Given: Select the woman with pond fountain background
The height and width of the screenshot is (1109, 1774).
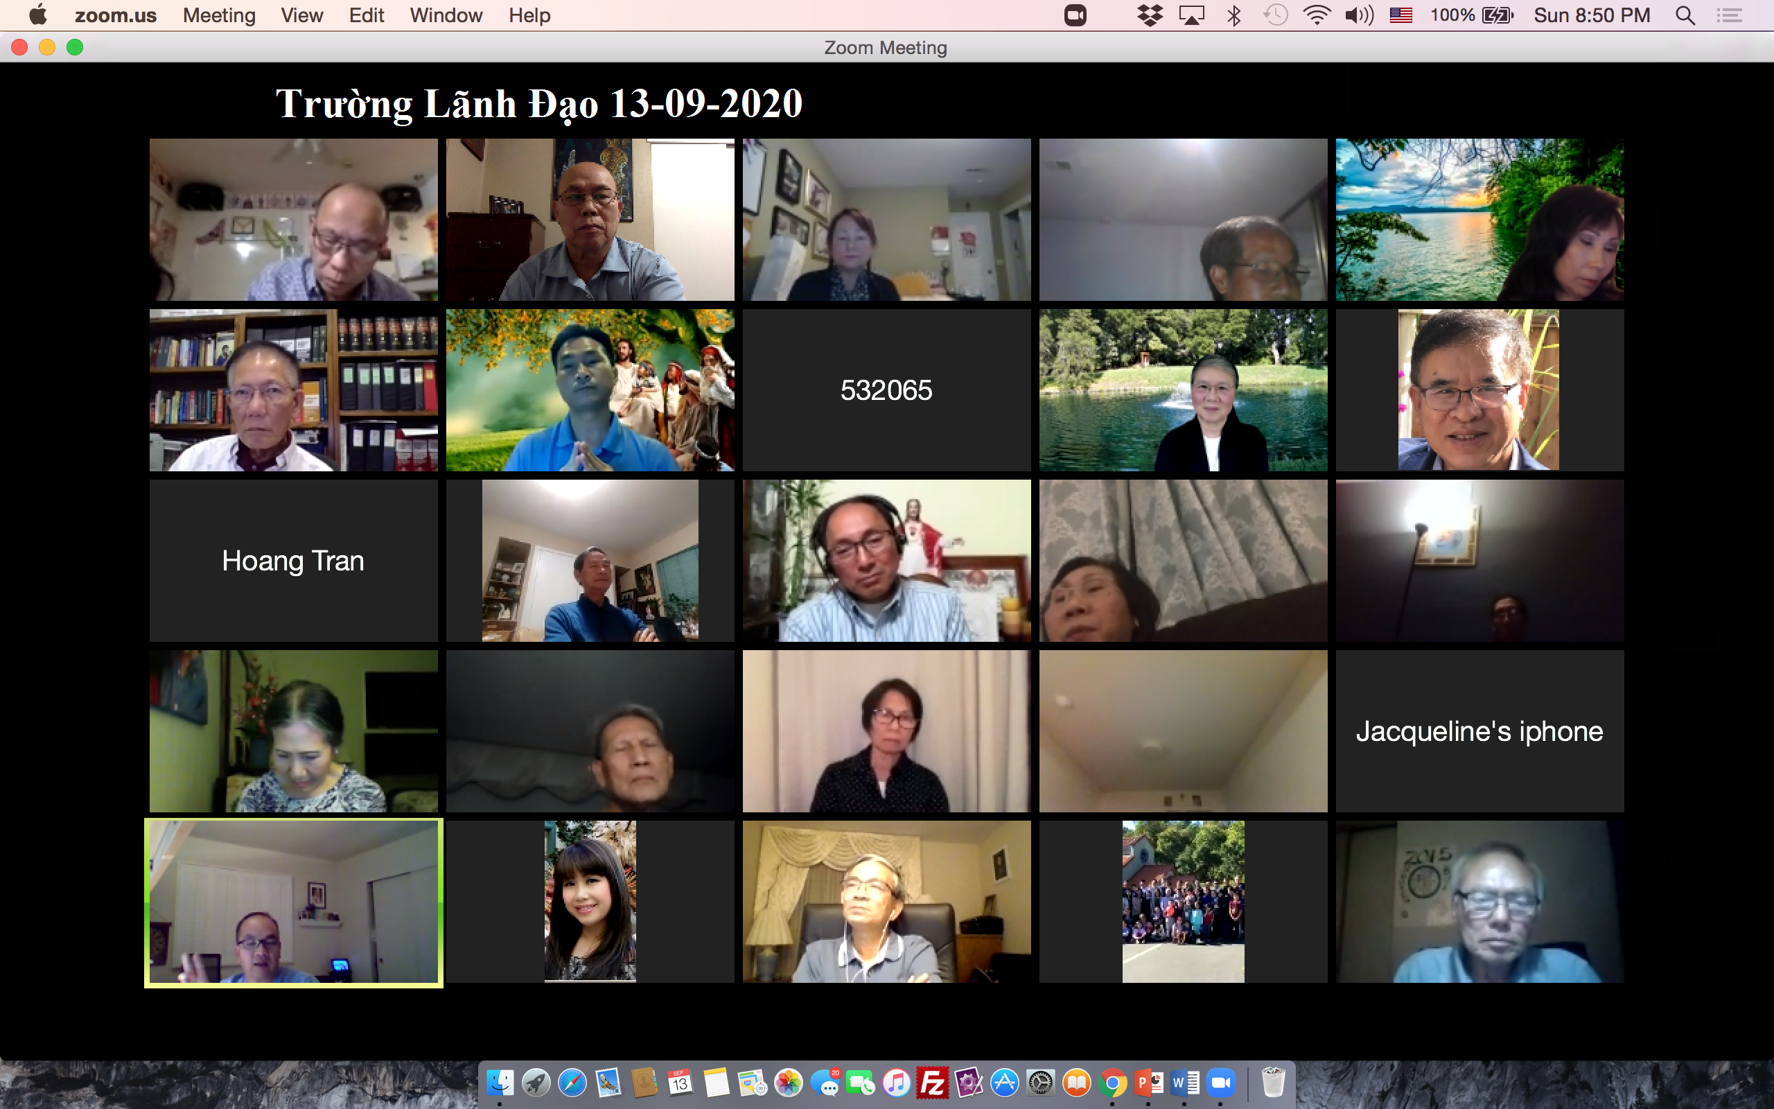Looking at the screenshot, I should pos(1183,390).
